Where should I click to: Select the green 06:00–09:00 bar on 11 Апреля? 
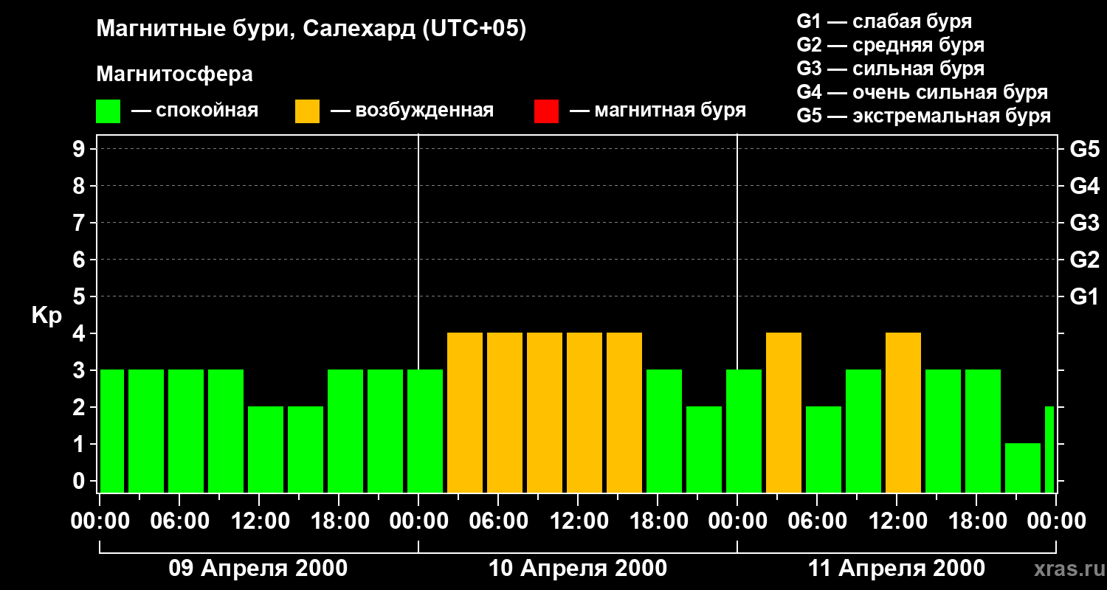tap(824, 449)
